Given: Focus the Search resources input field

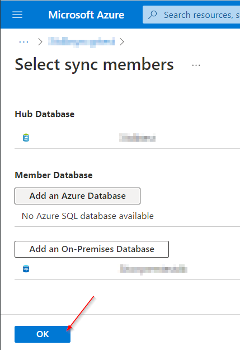Looking at the screenshot, I should coord(191,15).
